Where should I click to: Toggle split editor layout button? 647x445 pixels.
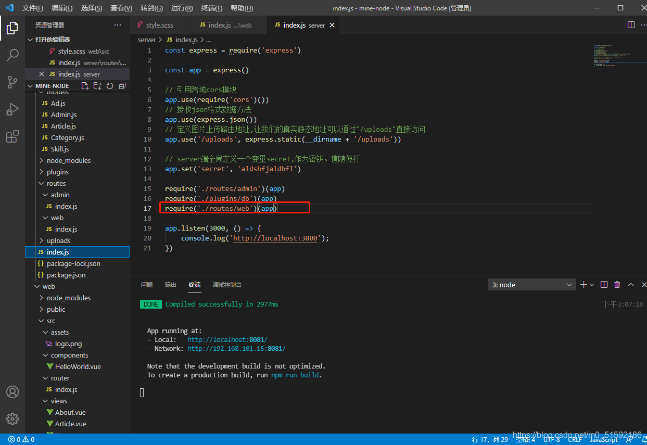tap(631, 25)
